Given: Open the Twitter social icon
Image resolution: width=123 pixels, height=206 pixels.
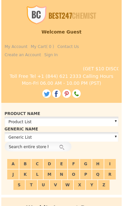Looking at the screenshot, I should 47,94.
